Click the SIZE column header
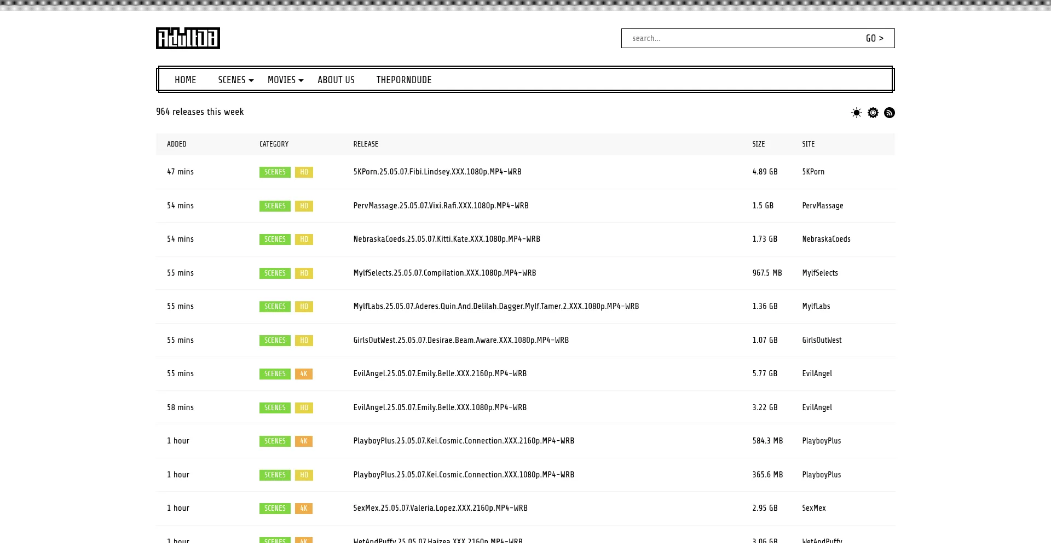This screenshot has width=1051, height=543. click(x=759, y=144)
